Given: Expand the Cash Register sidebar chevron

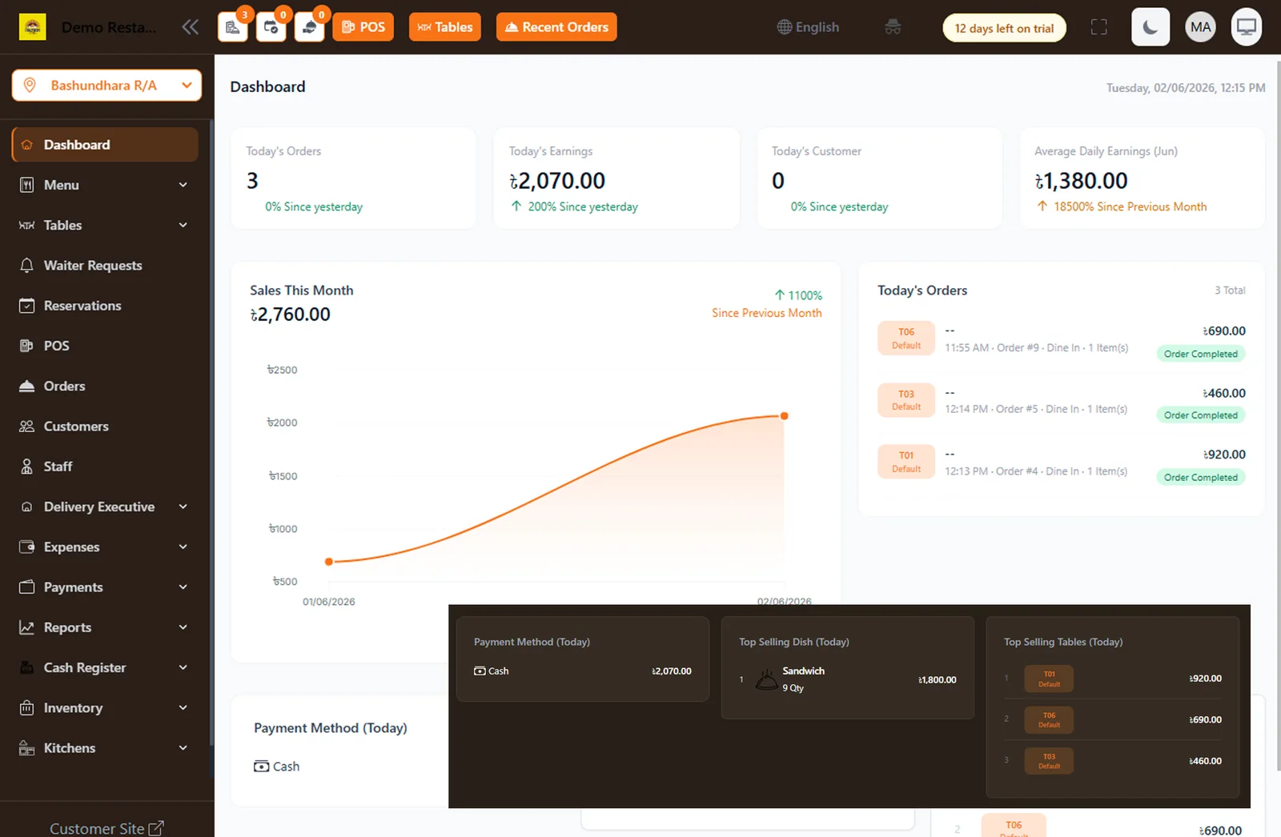Looking at the screenshot, I should pos(183,667).
